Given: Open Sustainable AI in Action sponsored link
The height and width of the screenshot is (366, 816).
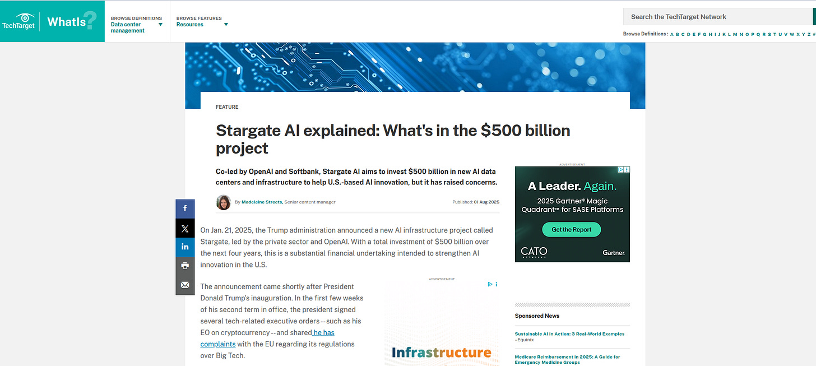Looking at the screenshot, I should (x=569, y=334).
